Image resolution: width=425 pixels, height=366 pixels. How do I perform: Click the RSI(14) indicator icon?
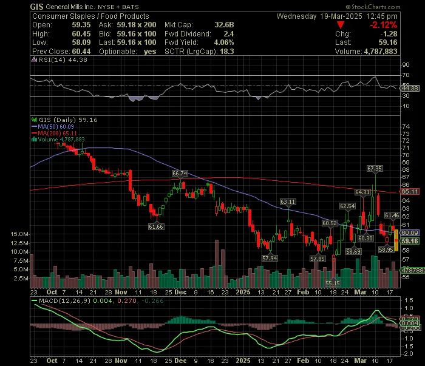pyautogui.click(x=35, y=60)
